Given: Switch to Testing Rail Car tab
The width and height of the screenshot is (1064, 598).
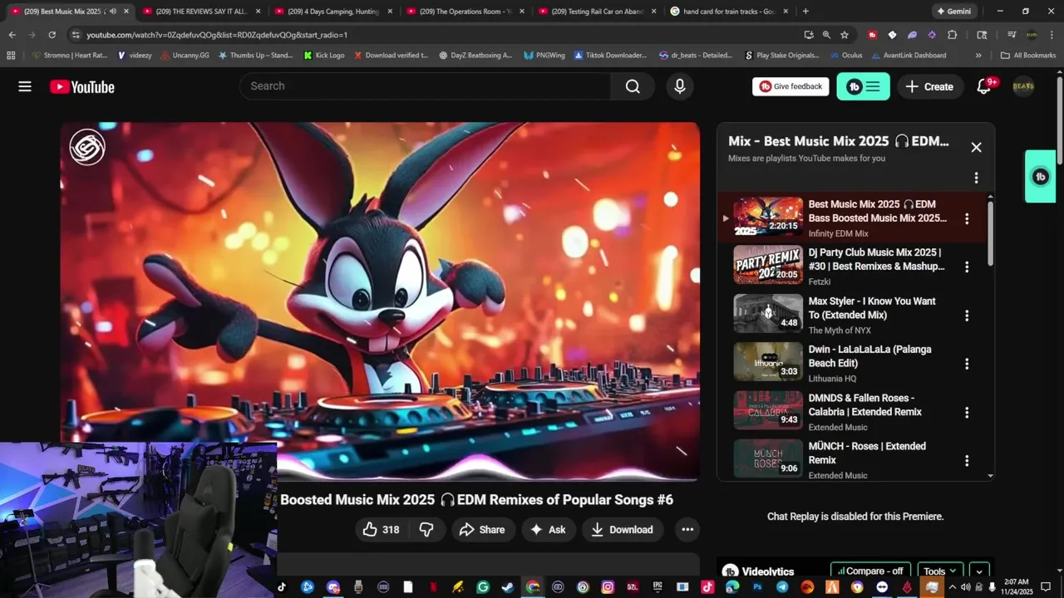Looking at the screenshot, I should coord(596,12).
